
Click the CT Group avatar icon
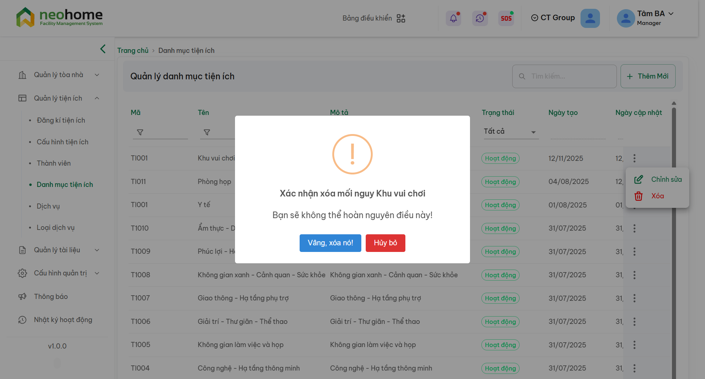point(590,18)
